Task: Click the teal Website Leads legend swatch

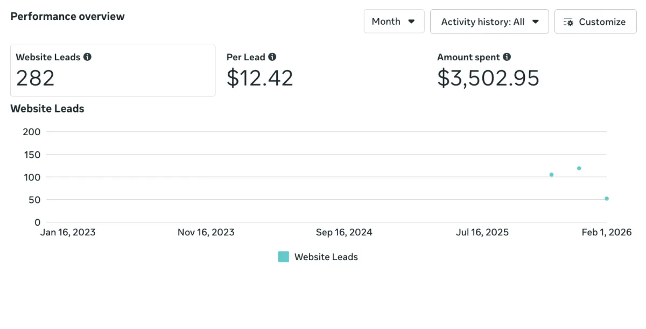Action: [283, 257]
